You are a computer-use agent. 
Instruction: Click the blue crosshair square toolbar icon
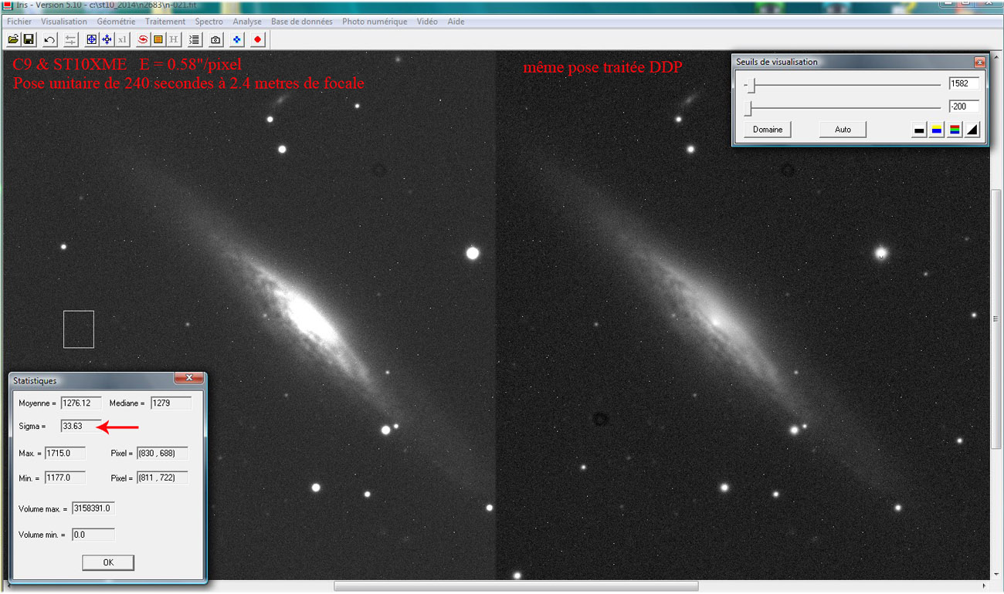[91, 39]
